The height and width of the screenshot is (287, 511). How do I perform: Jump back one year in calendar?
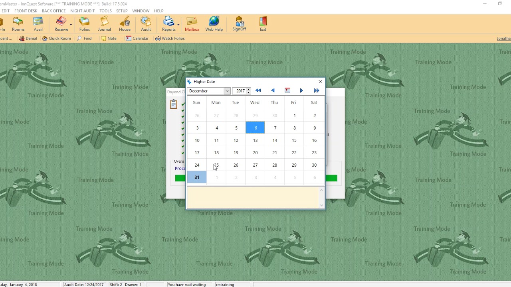[258, 90]
